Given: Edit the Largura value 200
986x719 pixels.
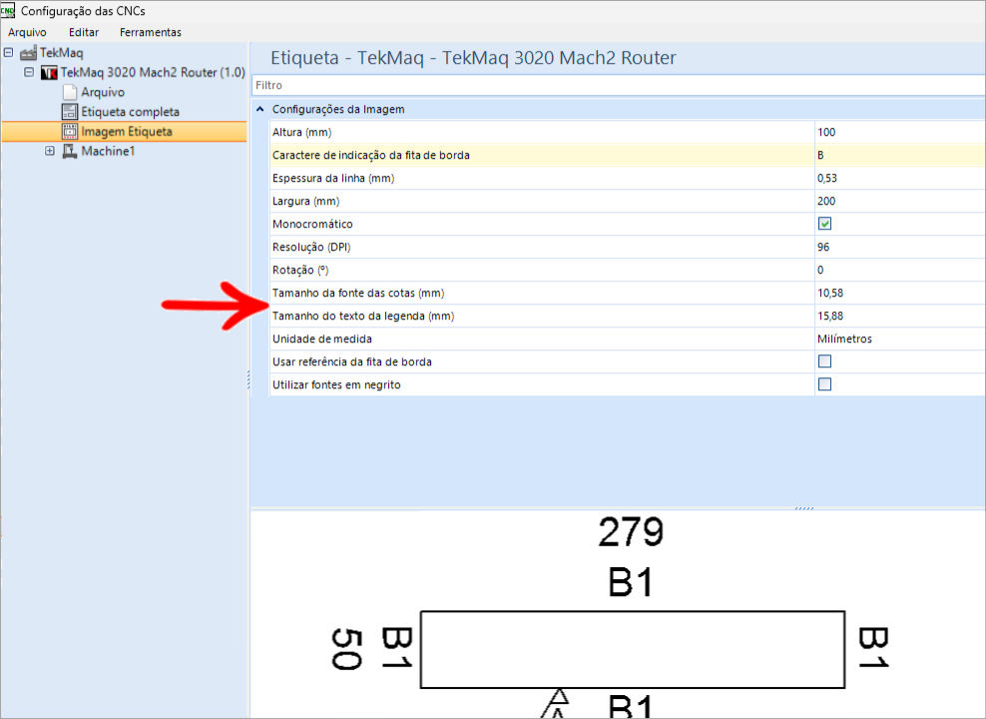Looking at the screenshot, I should 900,201.
